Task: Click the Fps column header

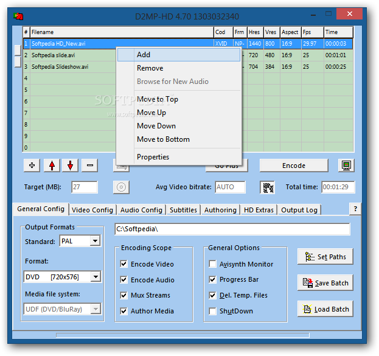Action: click(x=313, y=32)
